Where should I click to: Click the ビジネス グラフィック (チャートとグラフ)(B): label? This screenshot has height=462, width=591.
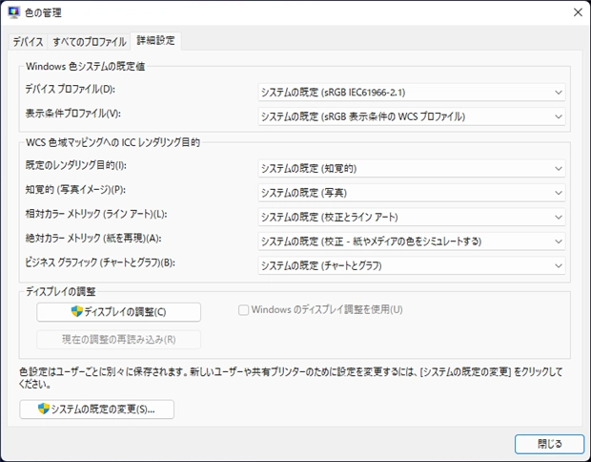pyautogui.click(x=100, y=262)
